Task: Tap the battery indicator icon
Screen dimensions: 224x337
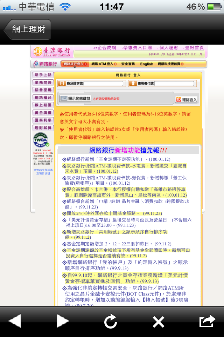Action: click(214, 7)
